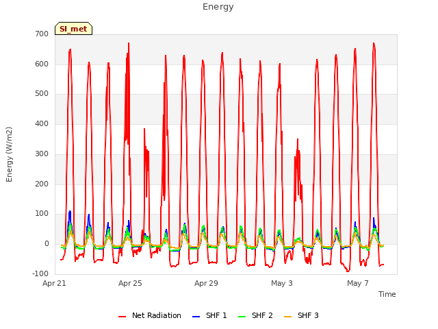
Task: Toggle the Net Radiation legend entry
Action: coord(149,315)
